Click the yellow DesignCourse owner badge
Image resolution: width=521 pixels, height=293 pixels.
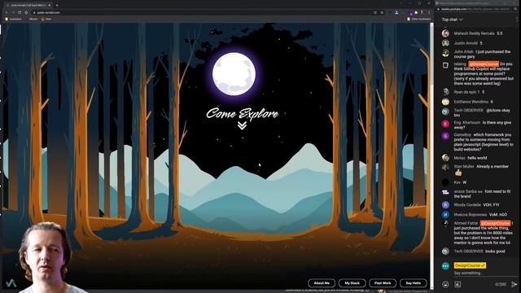pos(470,265)
